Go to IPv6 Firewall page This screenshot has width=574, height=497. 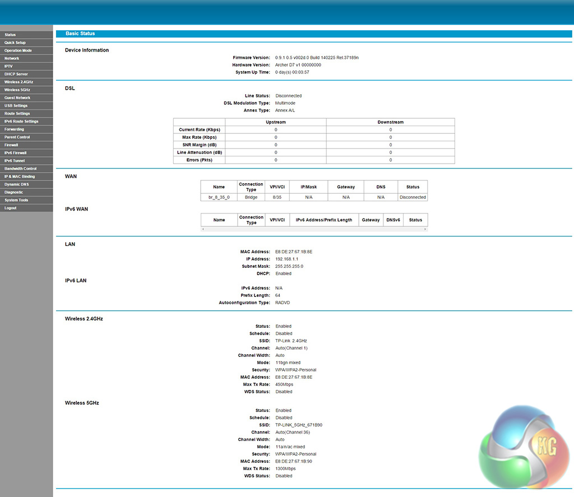click(x=16, y=152)
